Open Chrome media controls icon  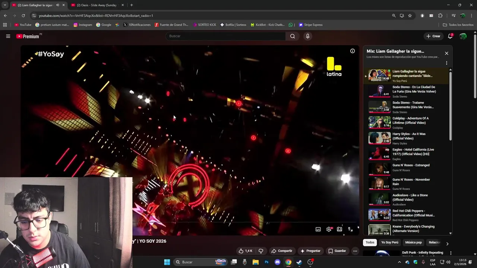(x=454, y=16)
